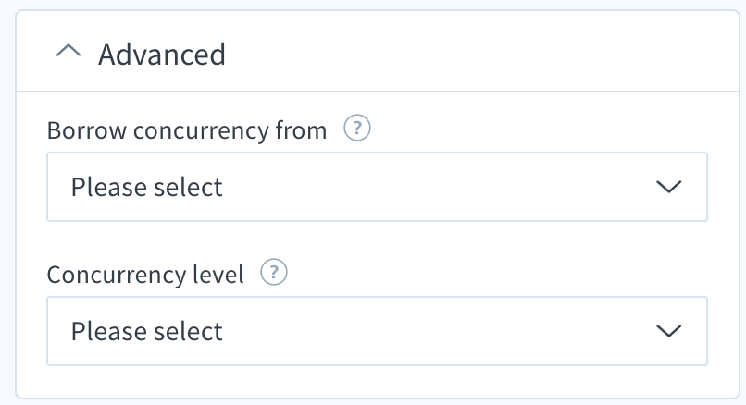
Task: Collapse the Advanced section using the chevron icon
Action: [x=68, y=52]
